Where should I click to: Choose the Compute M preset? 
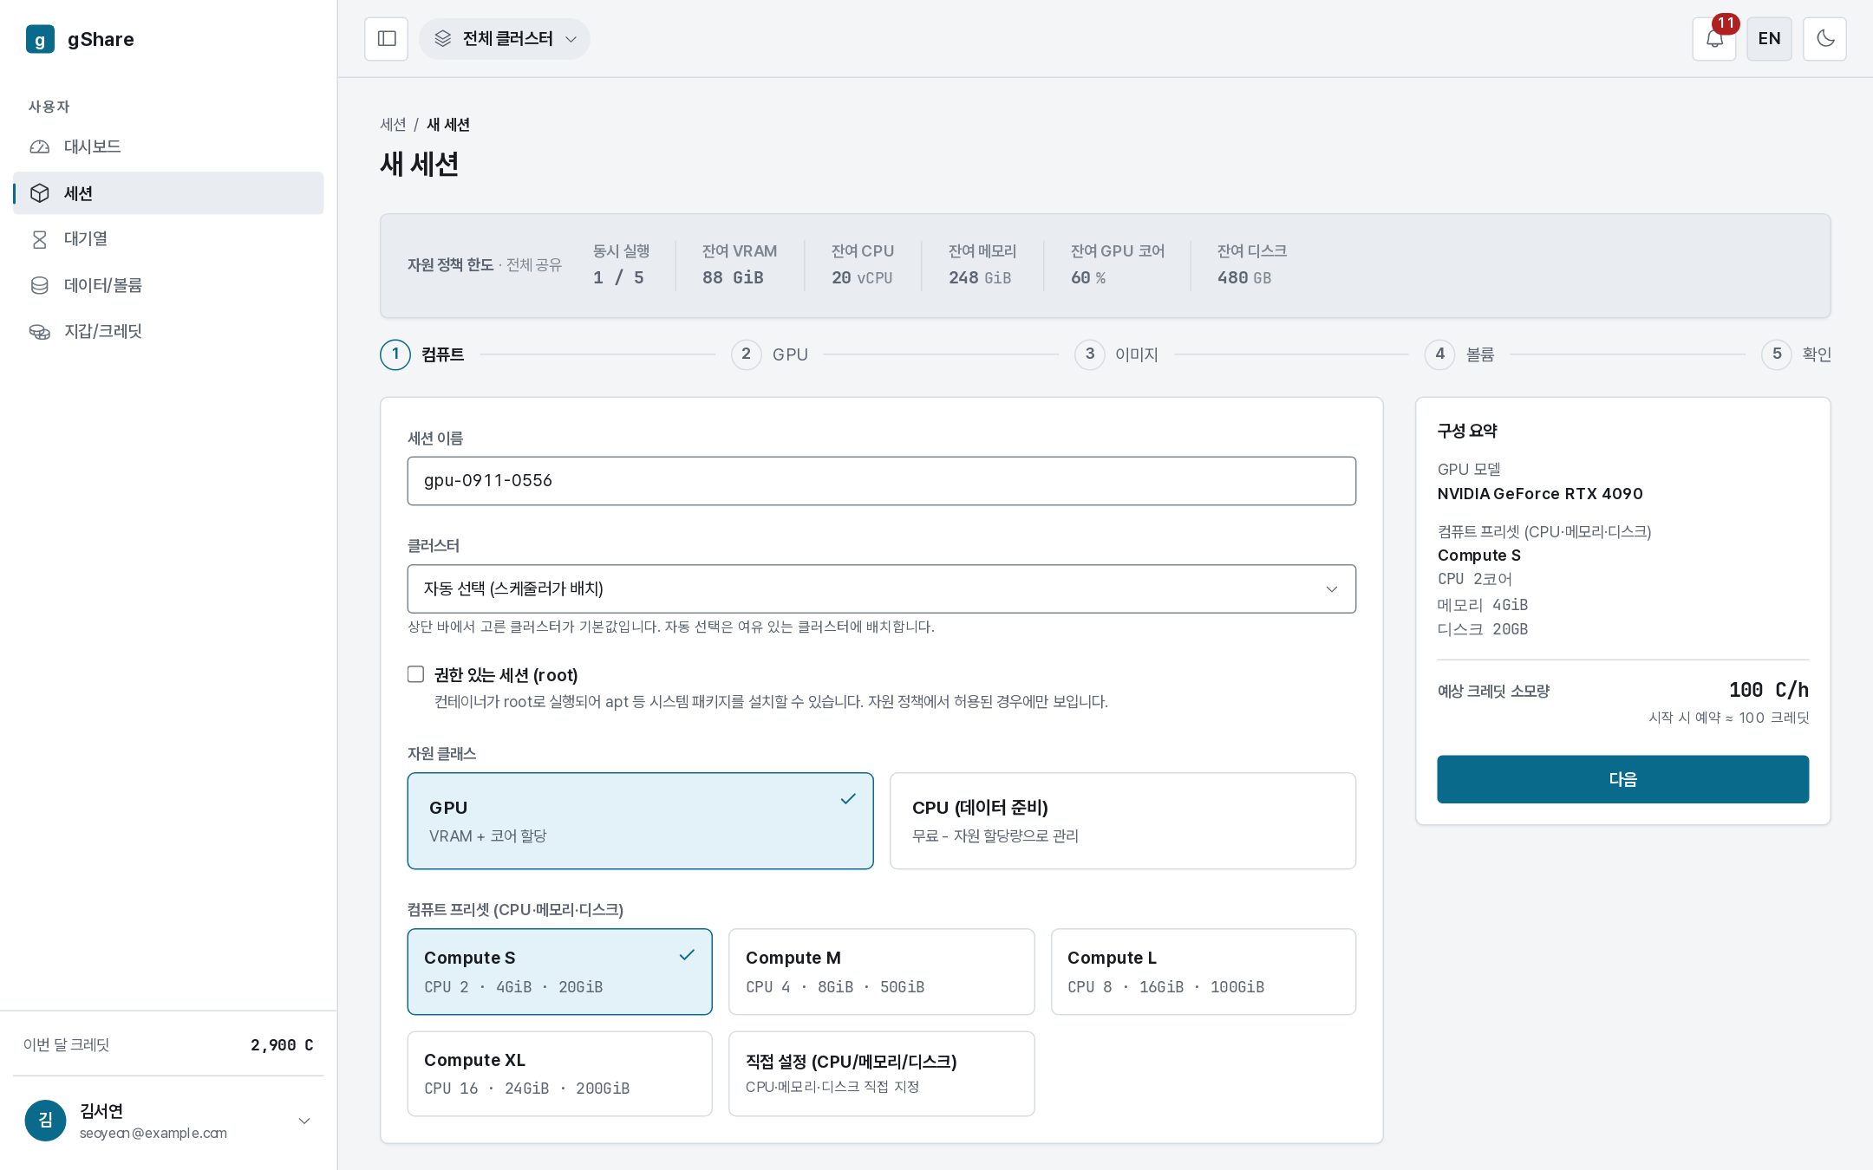click(x=882, y=972)
